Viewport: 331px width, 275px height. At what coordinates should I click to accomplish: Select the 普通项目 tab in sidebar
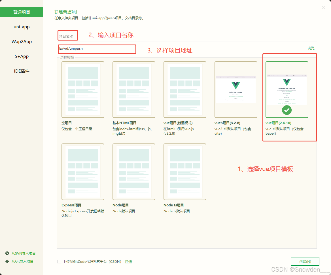click(22, 12)
